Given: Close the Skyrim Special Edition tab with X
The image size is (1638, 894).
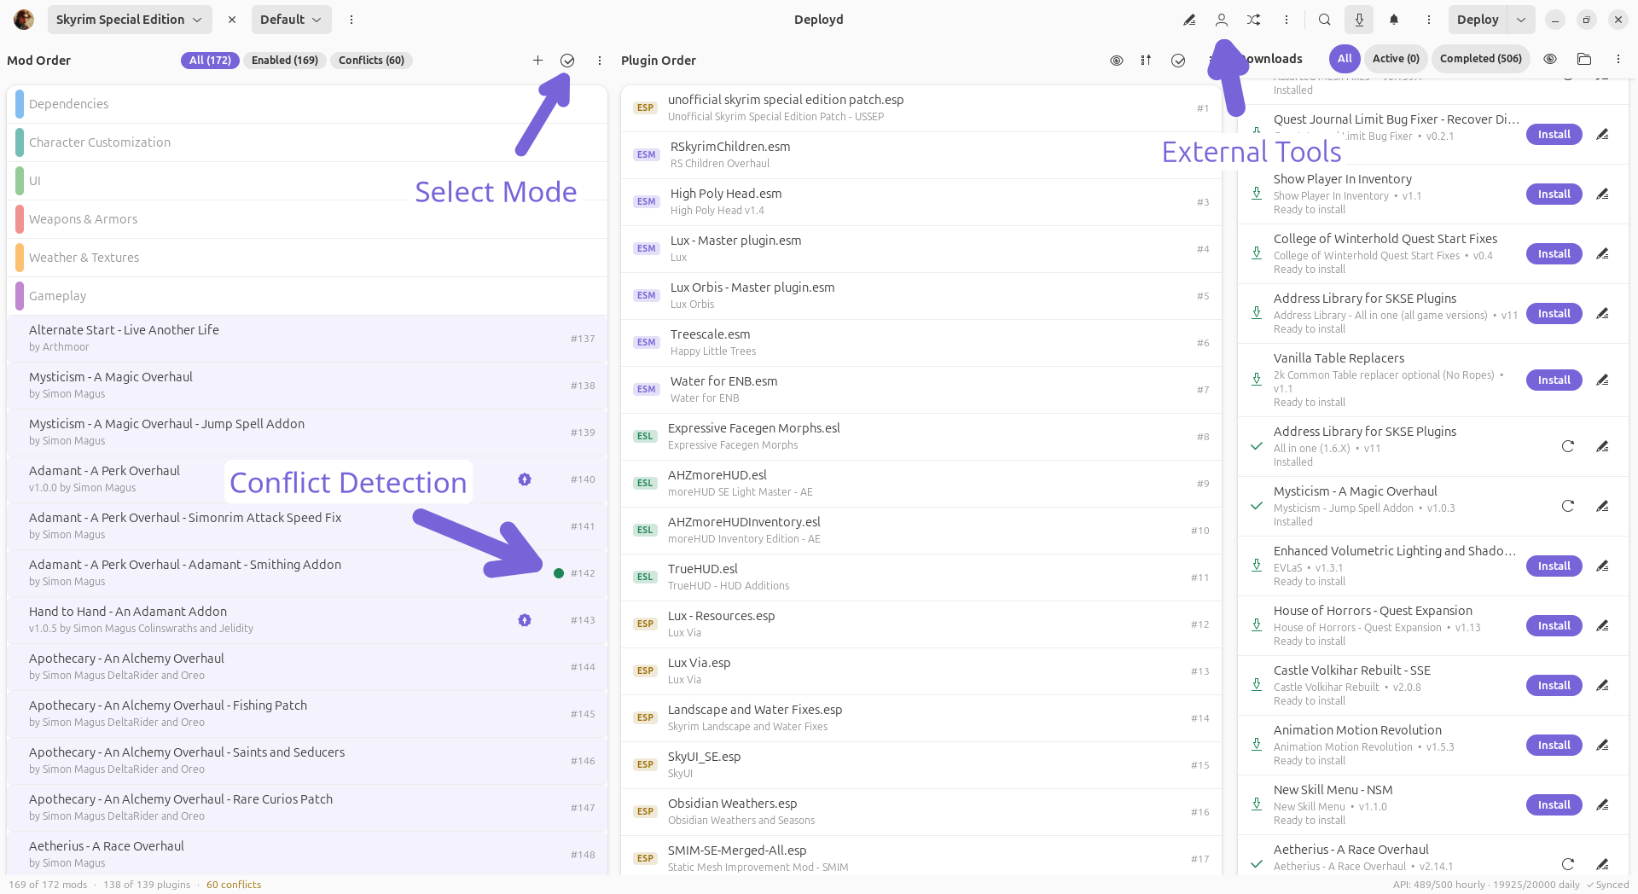Looking at the screenshot, I should coord(232,20).
